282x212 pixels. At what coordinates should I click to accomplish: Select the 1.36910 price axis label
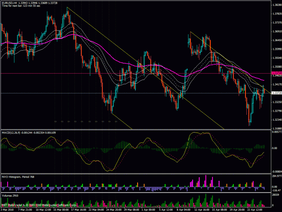click(277, 31)
